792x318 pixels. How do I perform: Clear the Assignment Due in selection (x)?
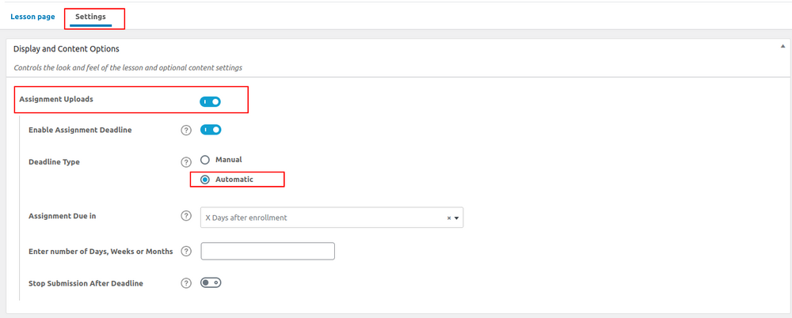(449, 218)
